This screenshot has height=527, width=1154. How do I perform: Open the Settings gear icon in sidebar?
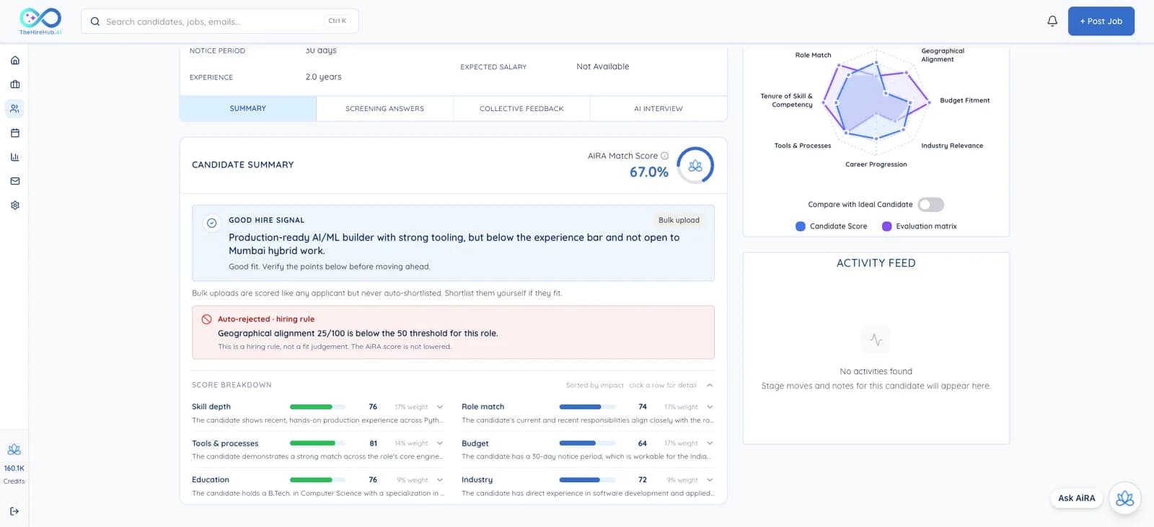pyautogui.click(x=14, y=205)
